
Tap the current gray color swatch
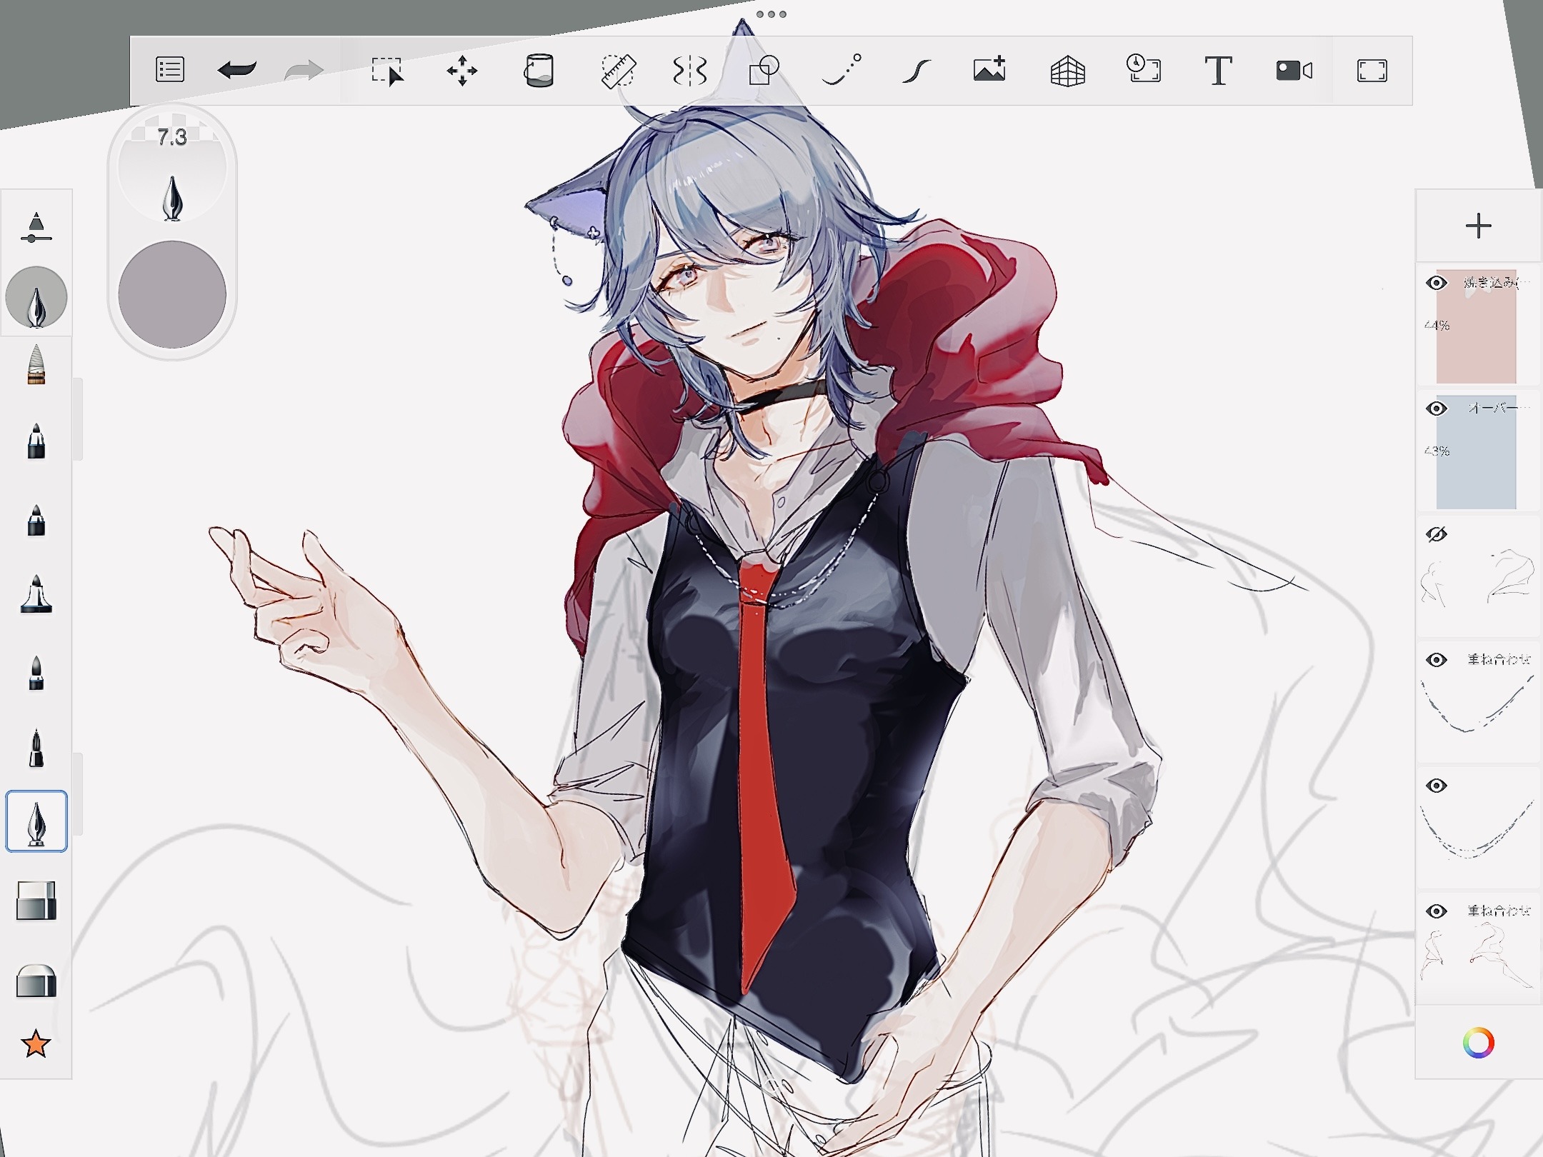(172, 294)
